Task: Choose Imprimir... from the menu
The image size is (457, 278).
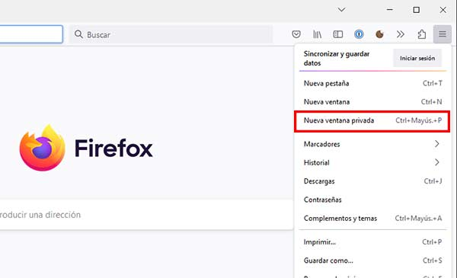Action: 372,242
